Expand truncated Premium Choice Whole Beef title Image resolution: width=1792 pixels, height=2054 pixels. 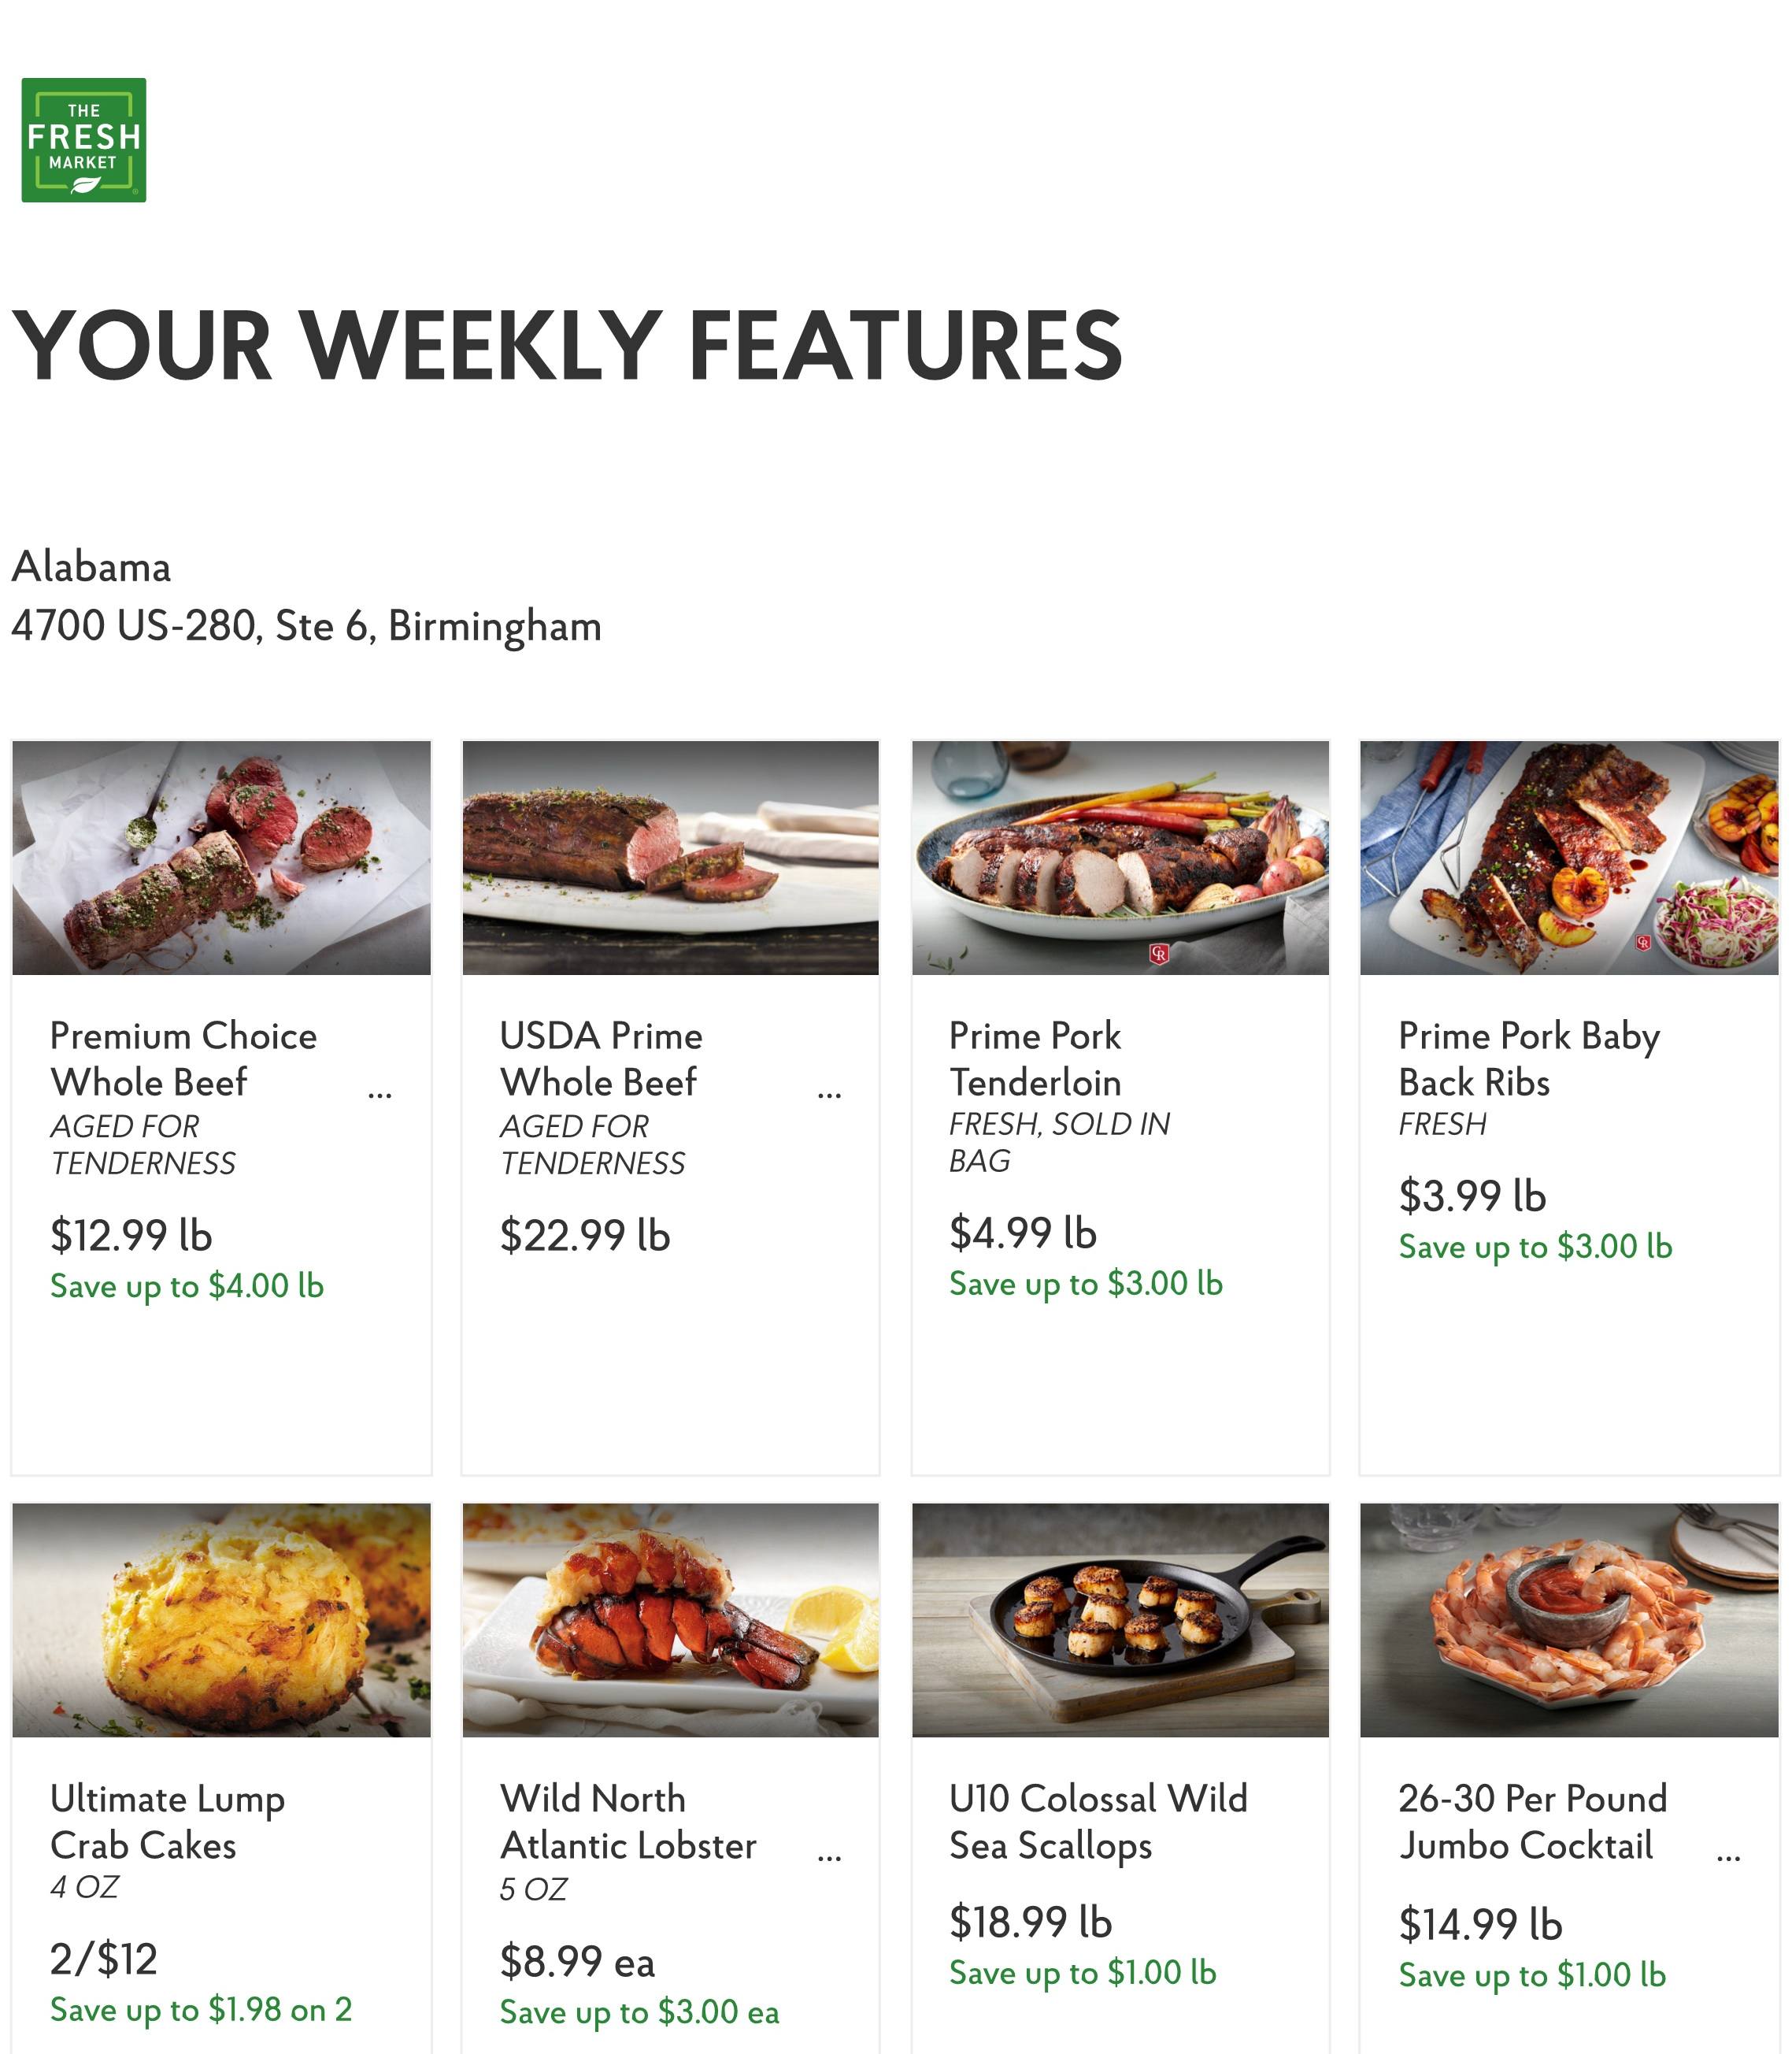point(380,1093)
